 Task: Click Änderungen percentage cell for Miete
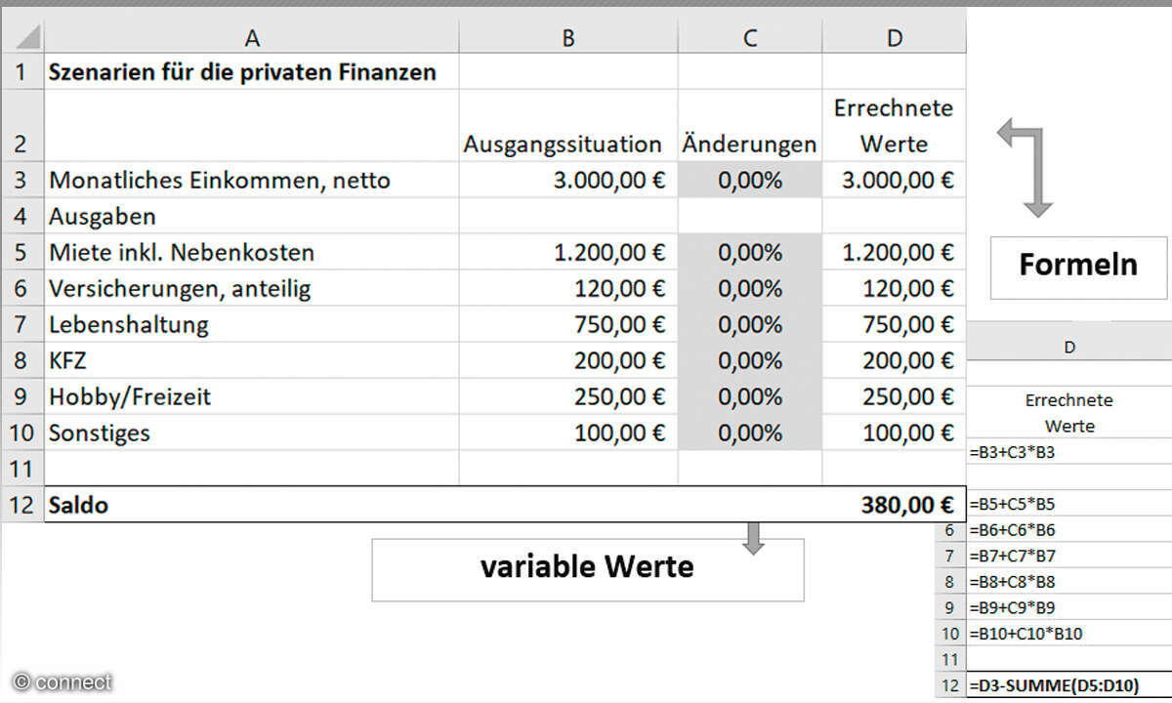(750, 252)
